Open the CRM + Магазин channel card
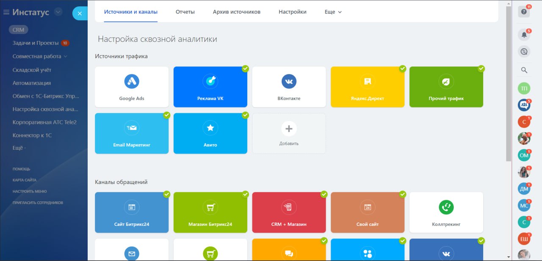The height and width of the screenshot is (261, 542). click(x=289, y=212)
